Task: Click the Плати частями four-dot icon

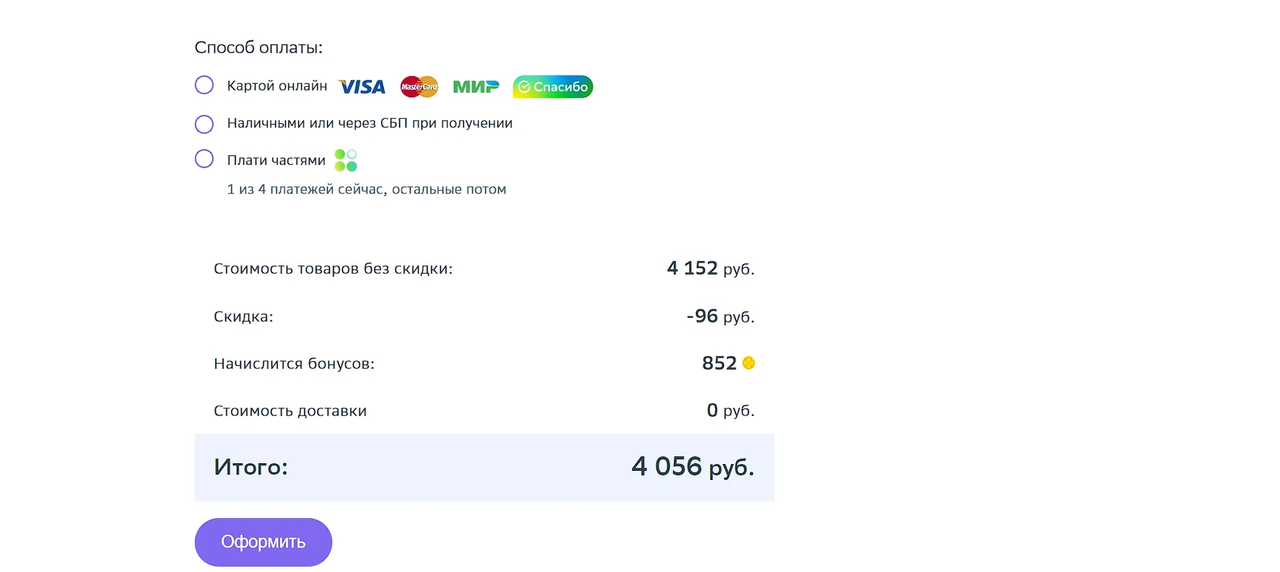Action: 346,160
